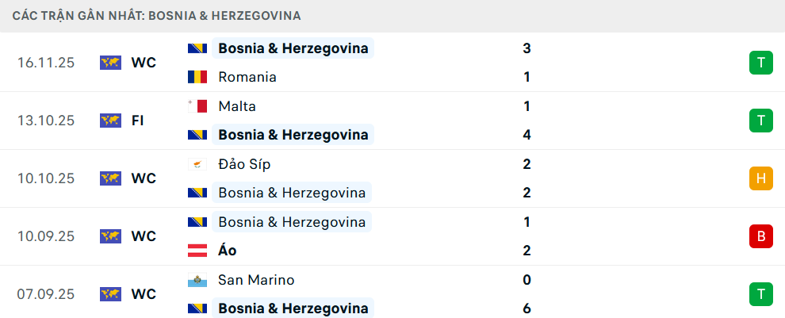
Task: Open the Áo team page
Action: click(x=228, y=251)
